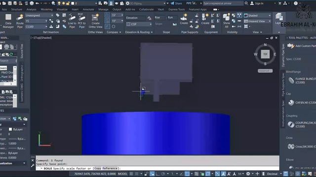Open the pipe size 15 dropdown
Viewport: 316px width, 177px height.
coord(36,21)
